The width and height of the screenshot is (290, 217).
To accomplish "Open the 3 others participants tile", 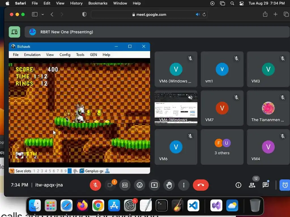I will point(222,147).
